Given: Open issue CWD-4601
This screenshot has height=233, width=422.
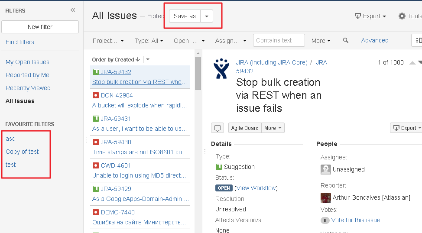Looking at the screenshot, I should pos(116,165).
